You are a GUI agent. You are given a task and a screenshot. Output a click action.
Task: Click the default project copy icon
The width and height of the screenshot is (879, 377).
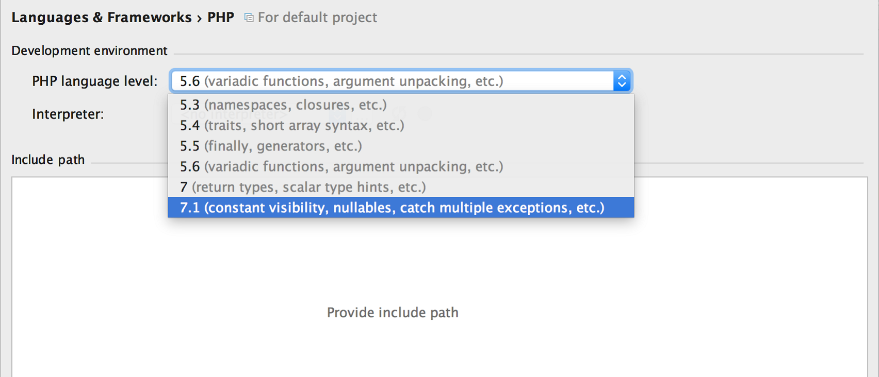pos(249,18)
